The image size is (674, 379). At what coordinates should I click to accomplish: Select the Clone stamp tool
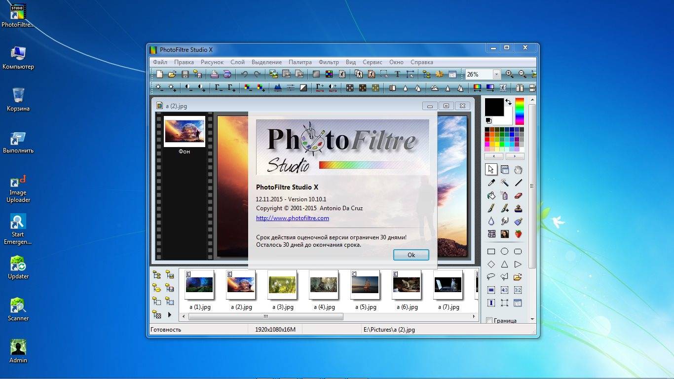coord(518,208)
